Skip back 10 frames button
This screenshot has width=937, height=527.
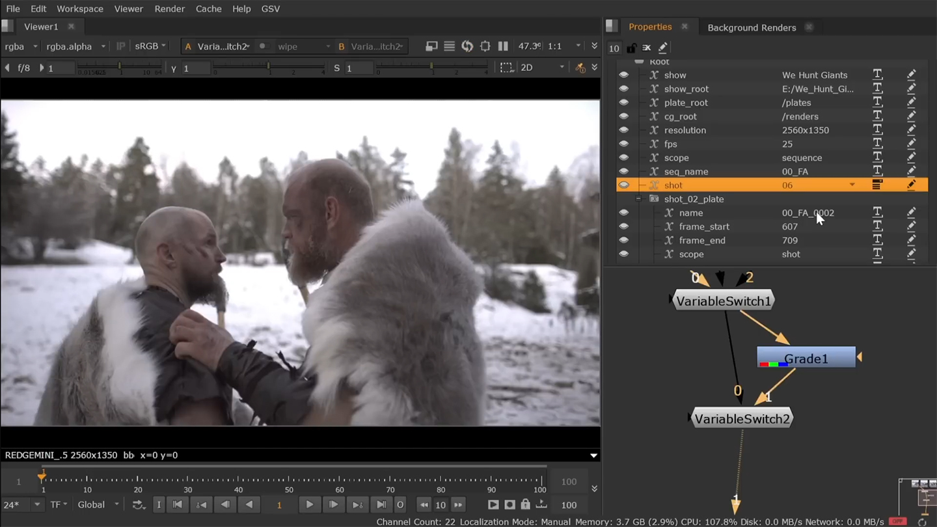click(424, 505)
